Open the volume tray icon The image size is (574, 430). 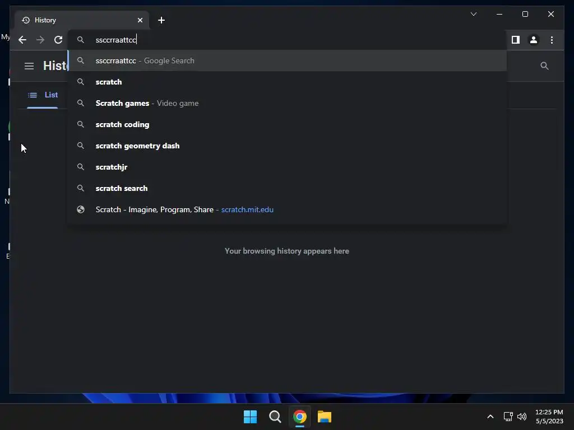click(522, 417)
